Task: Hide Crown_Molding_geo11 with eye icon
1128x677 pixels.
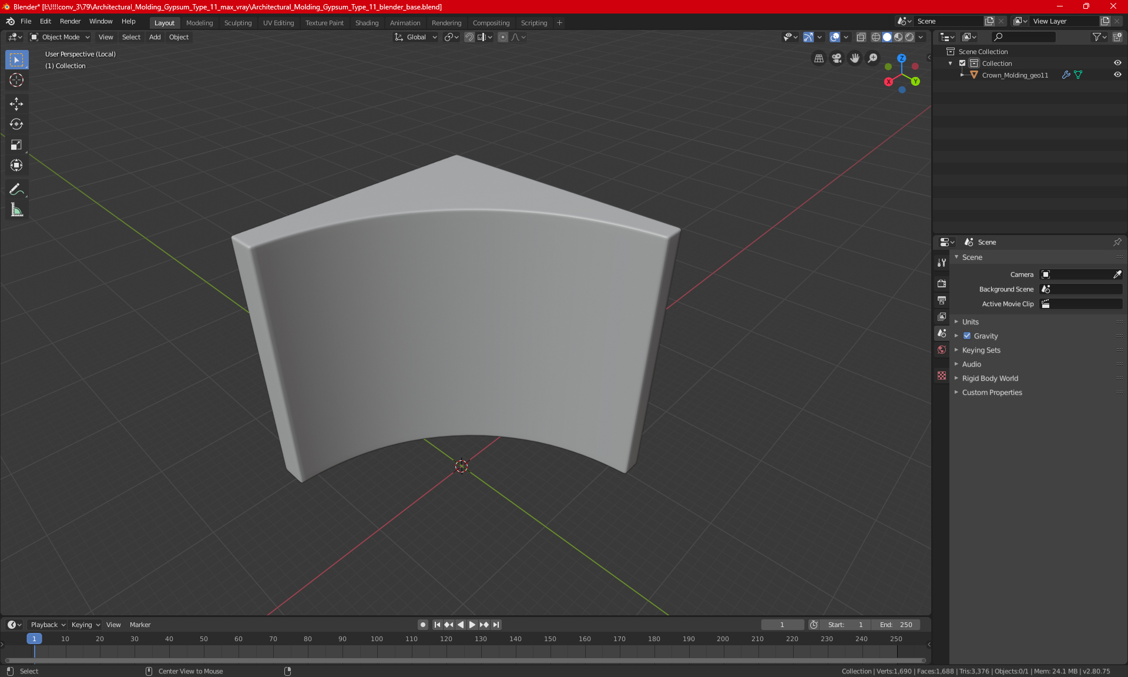Action: click(x=1117, y=75)
